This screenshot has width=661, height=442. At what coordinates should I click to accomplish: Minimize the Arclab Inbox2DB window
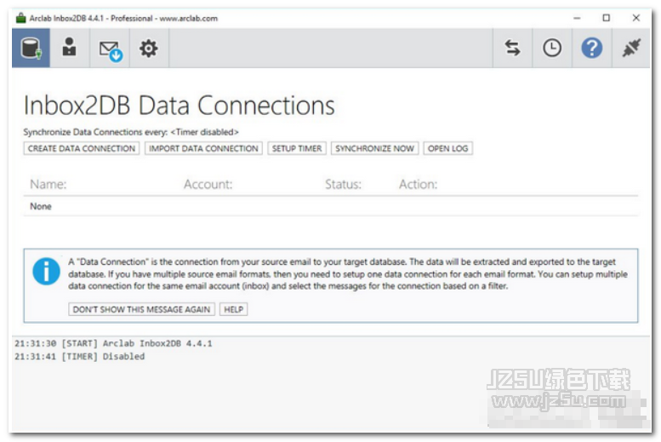[577, 18]
